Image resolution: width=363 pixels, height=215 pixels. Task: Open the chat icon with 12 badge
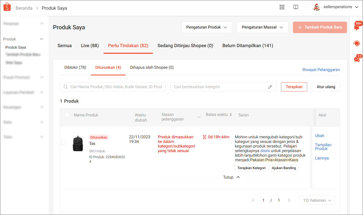[x=357, y=59]
